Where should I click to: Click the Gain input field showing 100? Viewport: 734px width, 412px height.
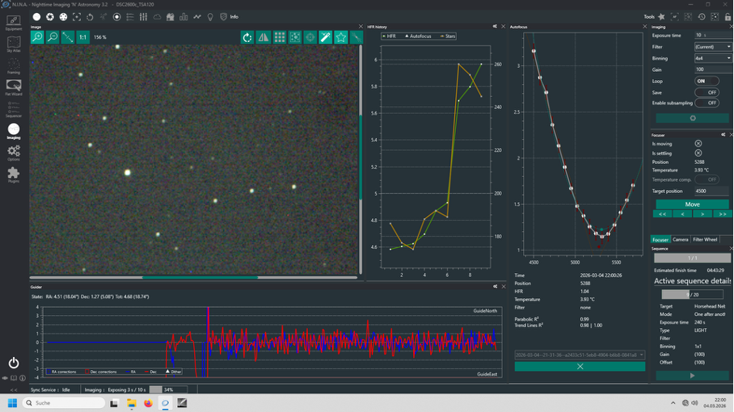(x=713, y=69)
